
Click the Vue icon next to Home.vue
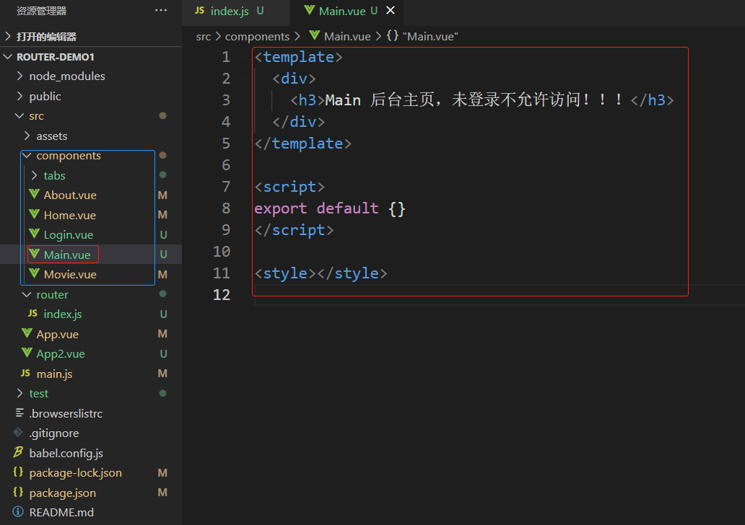pos(34,215)
